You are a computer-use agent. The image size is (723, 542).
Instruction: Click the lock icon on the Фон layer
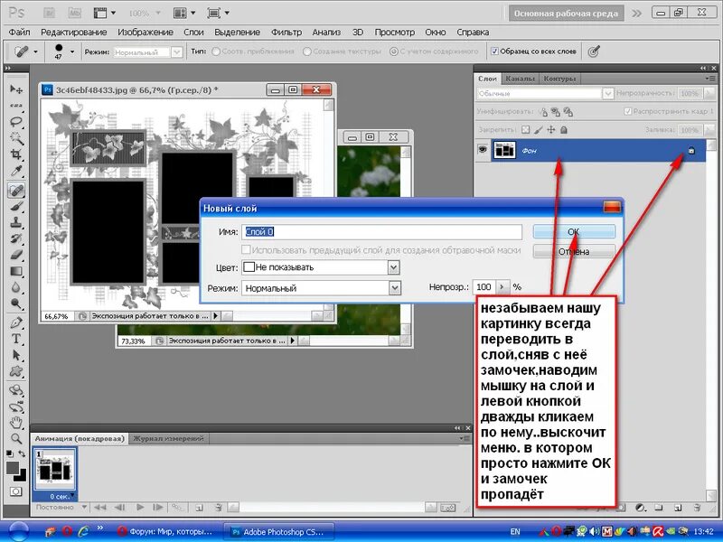click(x=691, y=150)
